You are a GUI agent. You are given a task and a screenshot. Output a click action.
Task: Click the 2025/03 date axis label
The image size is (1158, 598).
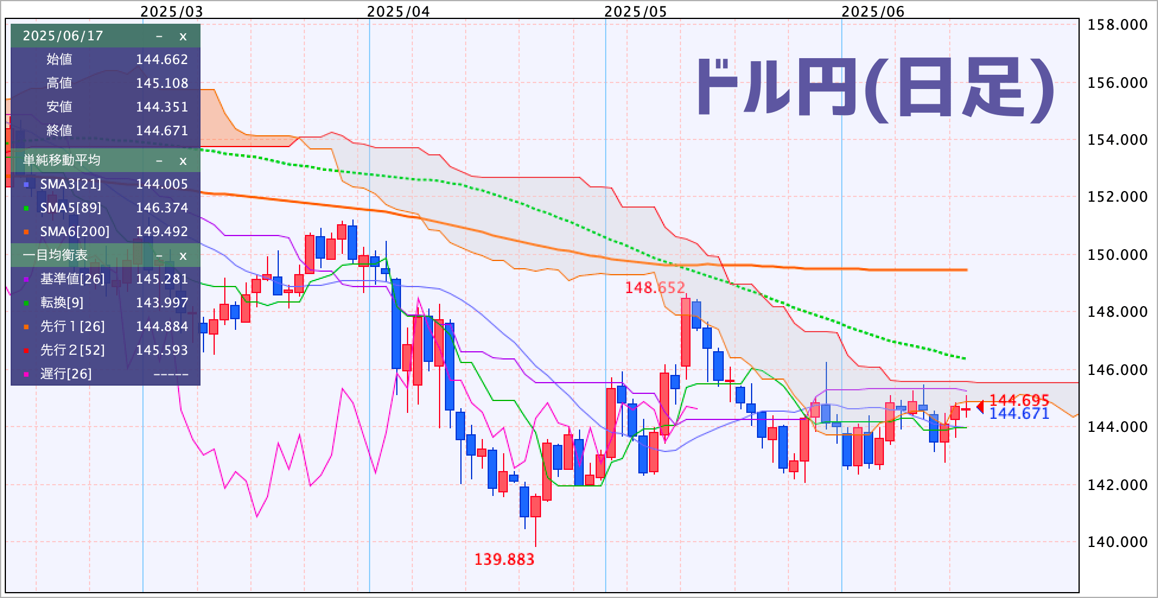click(x=171, y=11)
